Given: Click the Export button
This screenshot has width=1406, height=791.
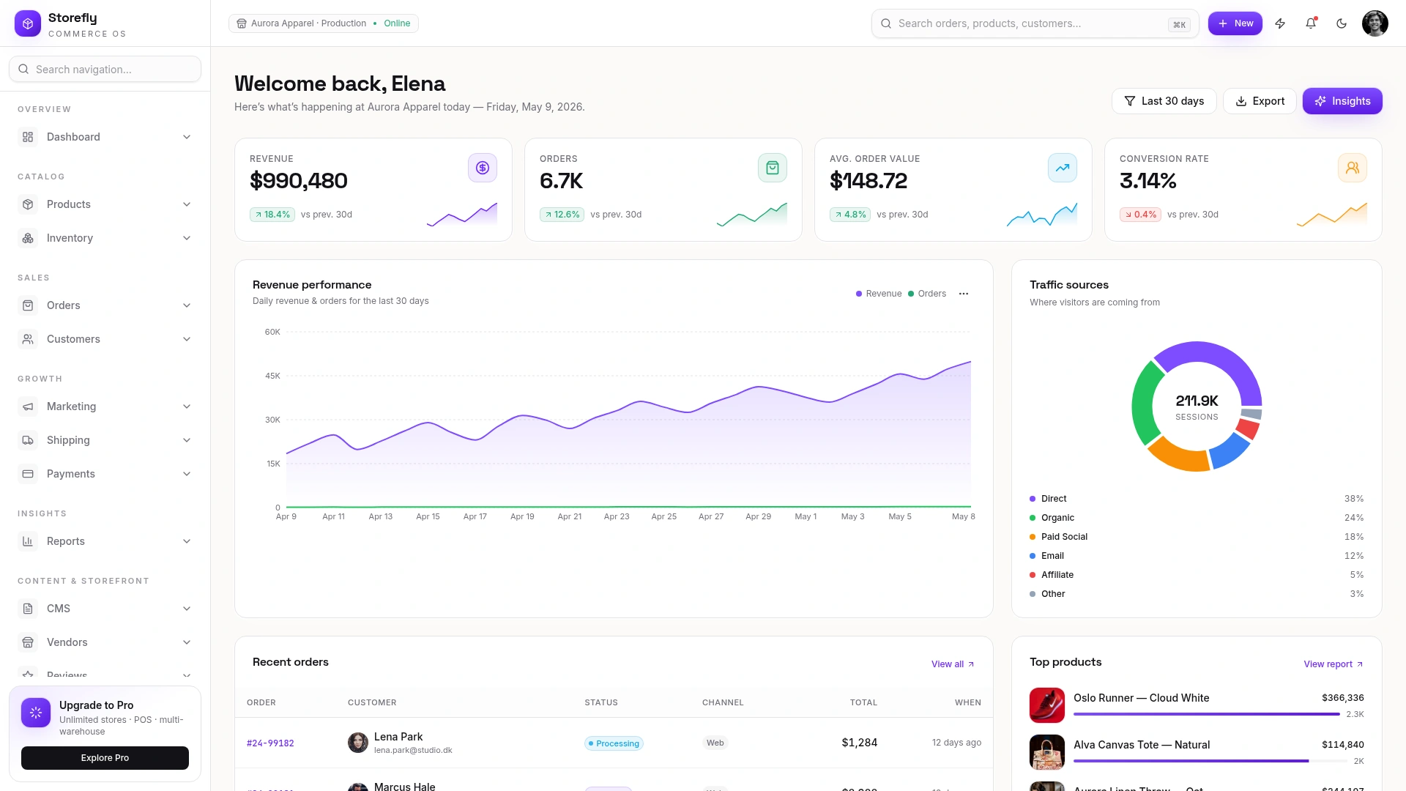Looking at the screenshot, I should click(x=1260, y=101).
